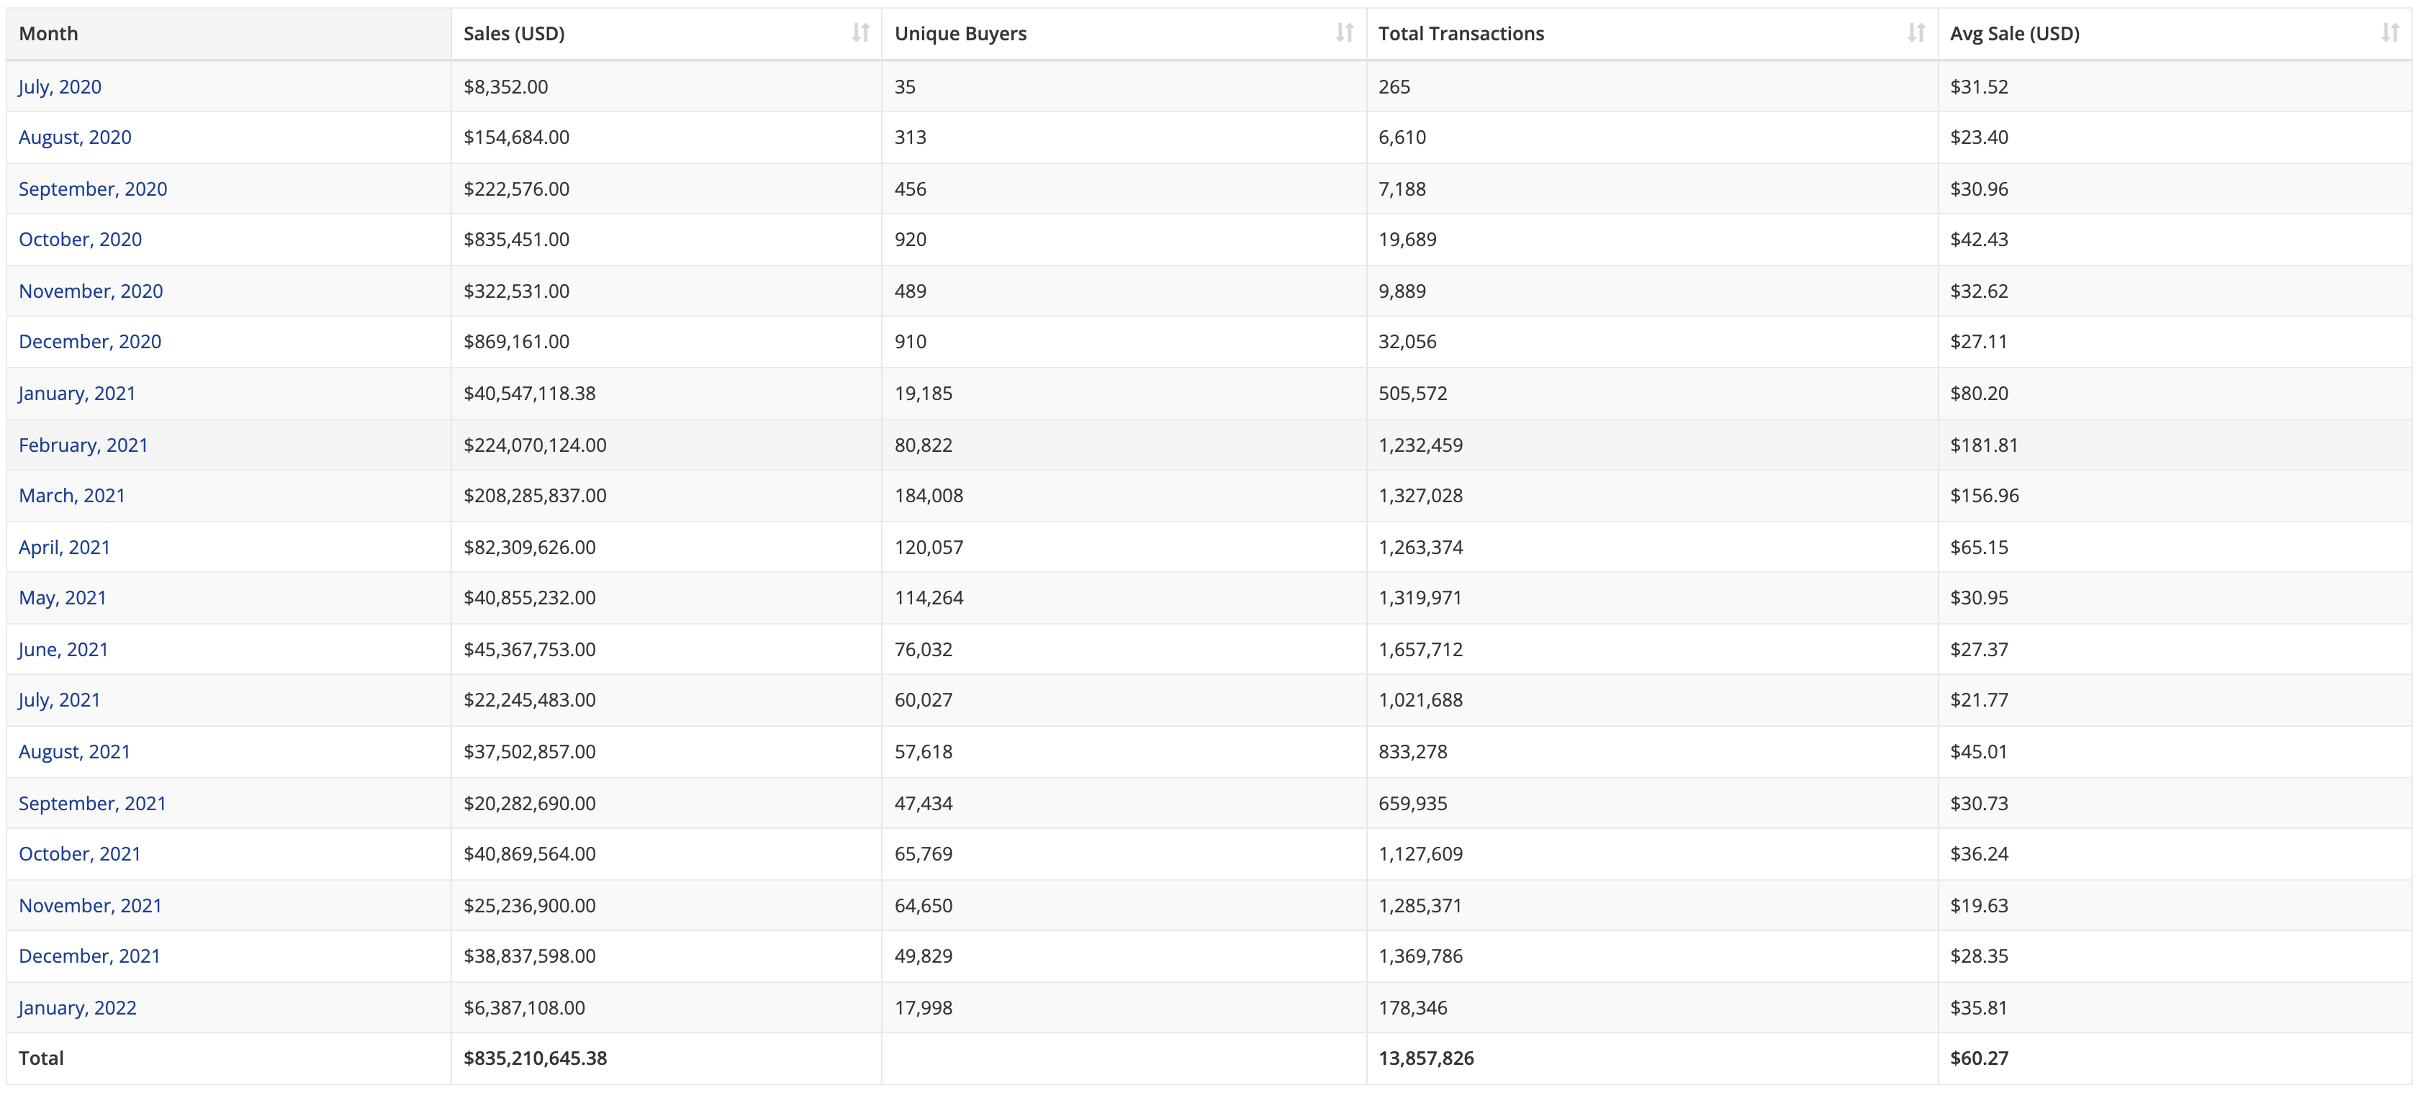
Task: Click the Unique Buyers header text
Action: point(960,34)
